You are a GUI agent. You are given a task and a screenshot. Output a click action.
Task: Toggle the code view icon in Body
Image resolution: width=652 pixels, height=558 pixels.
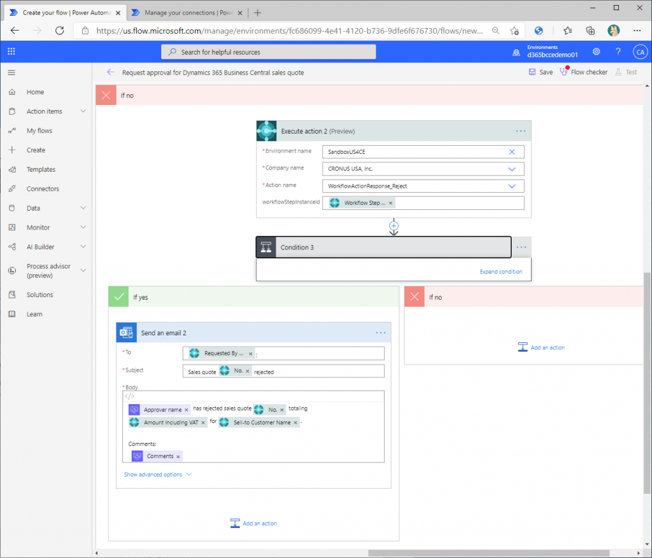click(x=130, y=396)
